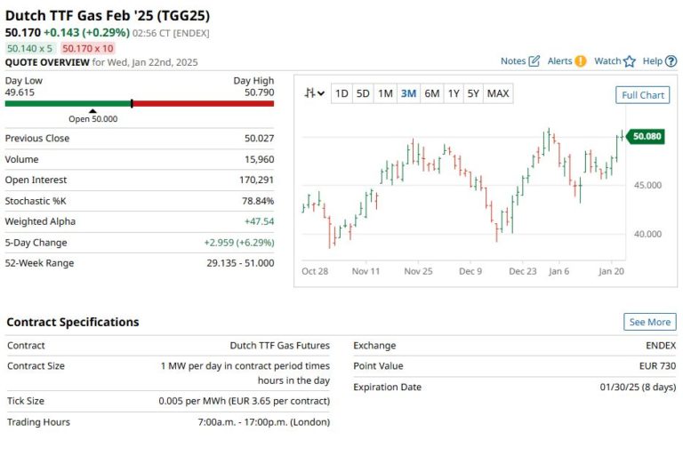
Task: Click the Watch star icon
Action: coord(630,61)
